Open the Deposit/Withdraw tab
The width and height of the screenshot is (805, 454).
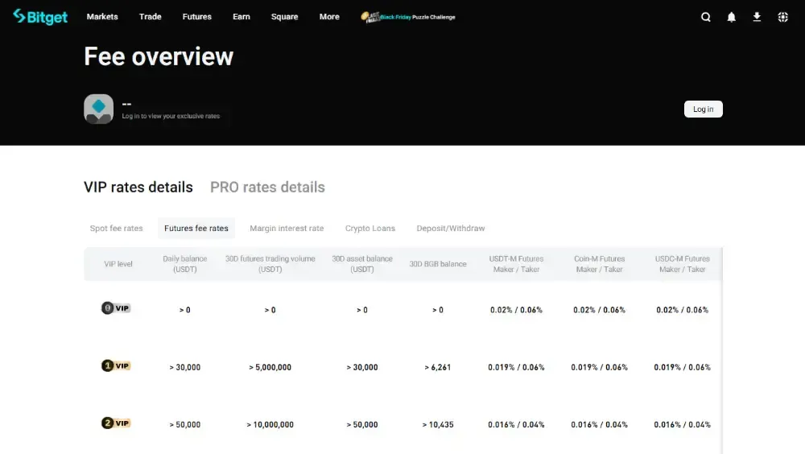tap(451, 229)
